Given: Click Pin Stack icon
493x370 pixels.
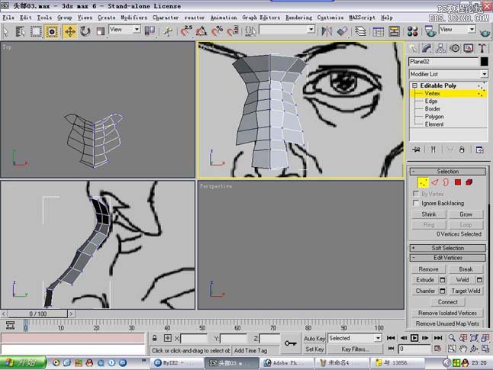Looking at the screenshot, I should point(416,150).
